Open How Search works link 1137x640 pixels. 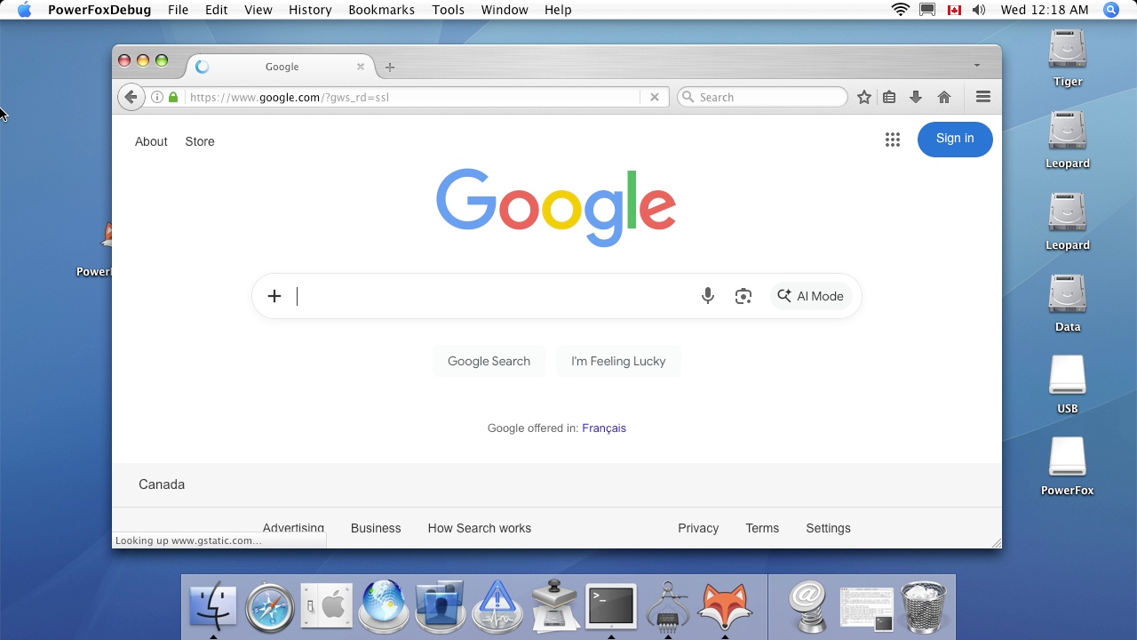coord(480,528)
